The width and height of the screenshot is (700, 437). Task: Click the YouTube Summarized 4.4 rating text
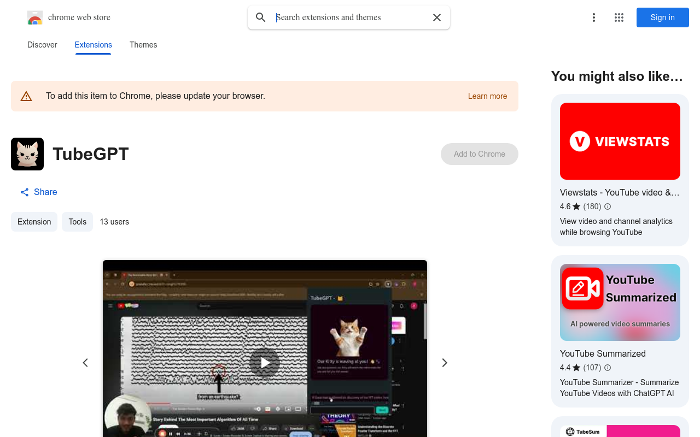[x=565, y=368]
